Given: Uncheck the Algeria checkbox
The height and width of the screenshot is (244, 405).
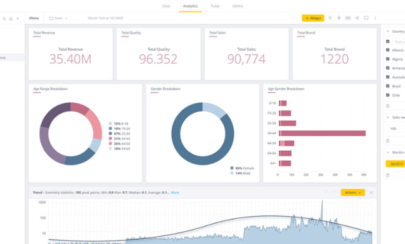Looking at the screenshot, I should coord(388,59).
